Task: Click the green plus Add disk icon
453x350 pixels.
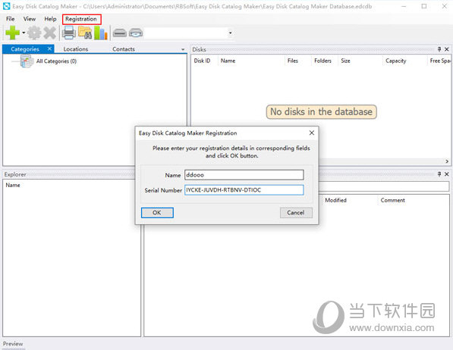Action: click(x=13, y=33)
